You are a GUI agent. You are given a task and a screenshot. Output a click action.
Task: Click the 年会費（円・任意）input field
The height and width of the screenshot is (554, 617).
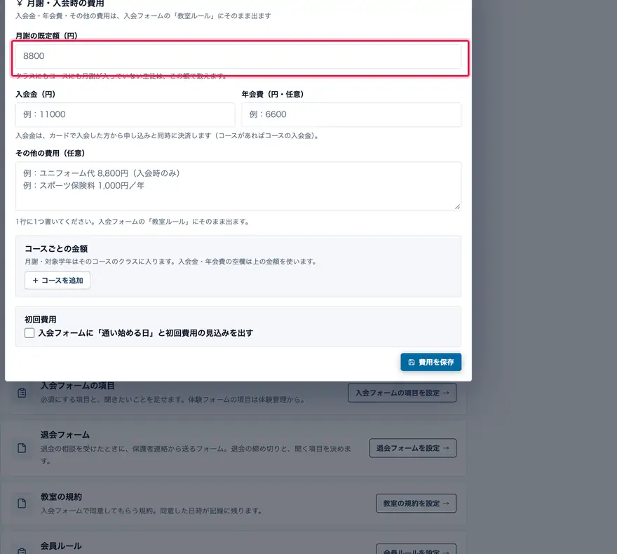click(x=351, y=114)
